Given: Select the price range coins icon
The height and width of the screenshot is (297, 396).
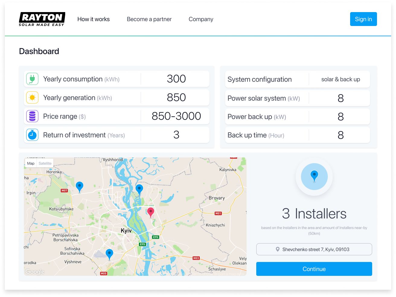Looking at the screenshot, I should (x=32, y=116).
